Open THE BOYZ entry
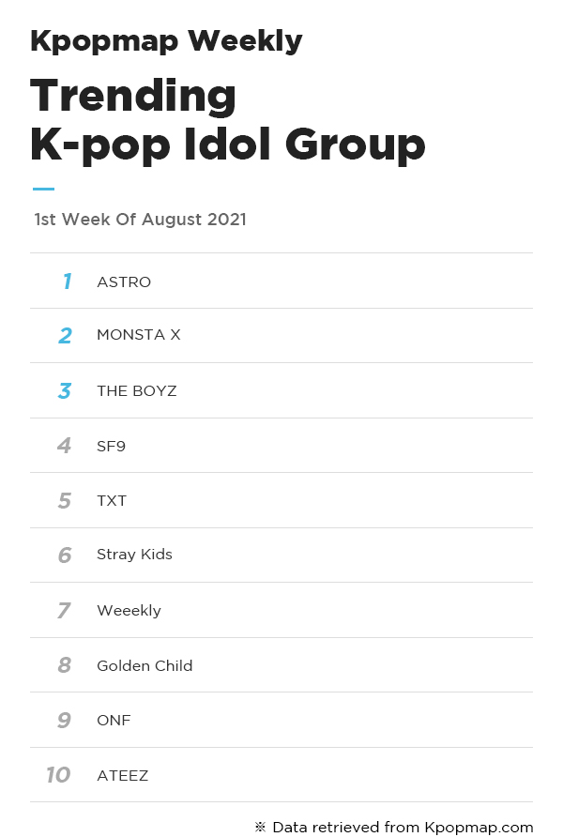563x837 pixels. [x=137, y=390]
